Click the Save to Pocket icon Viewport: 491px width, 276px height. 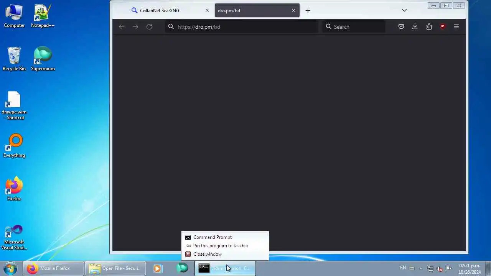tap(401, 26)
